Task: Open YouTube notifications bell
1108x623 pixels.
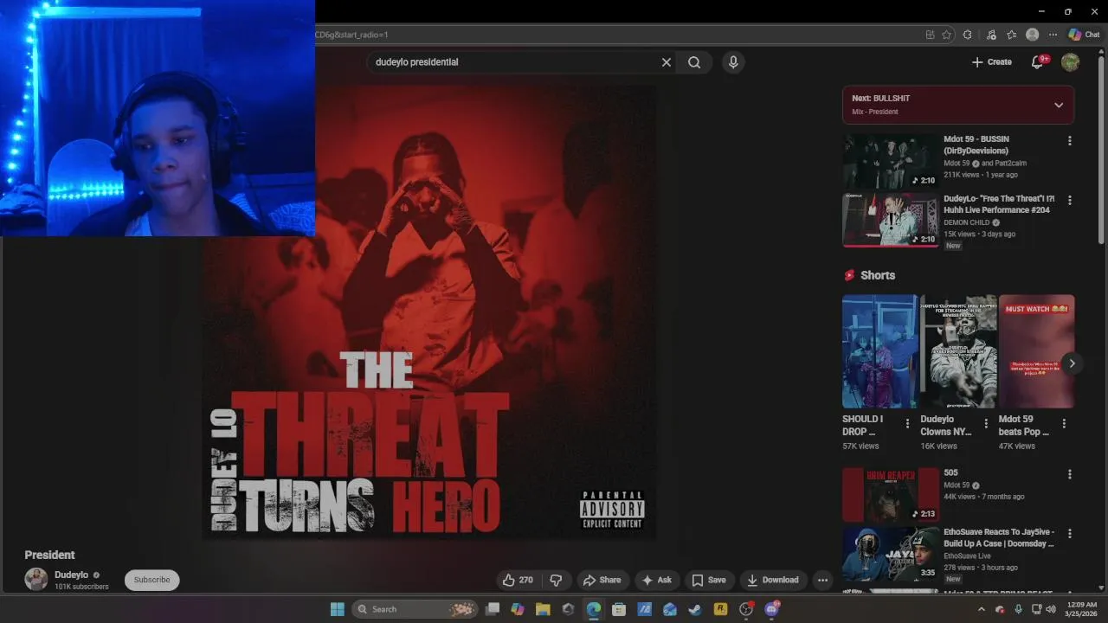Action: (x=1037, y=62)
